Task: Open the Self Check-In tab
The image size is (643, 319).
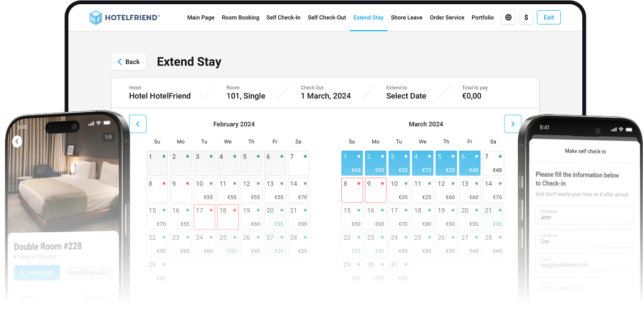Action: point(283,18)
